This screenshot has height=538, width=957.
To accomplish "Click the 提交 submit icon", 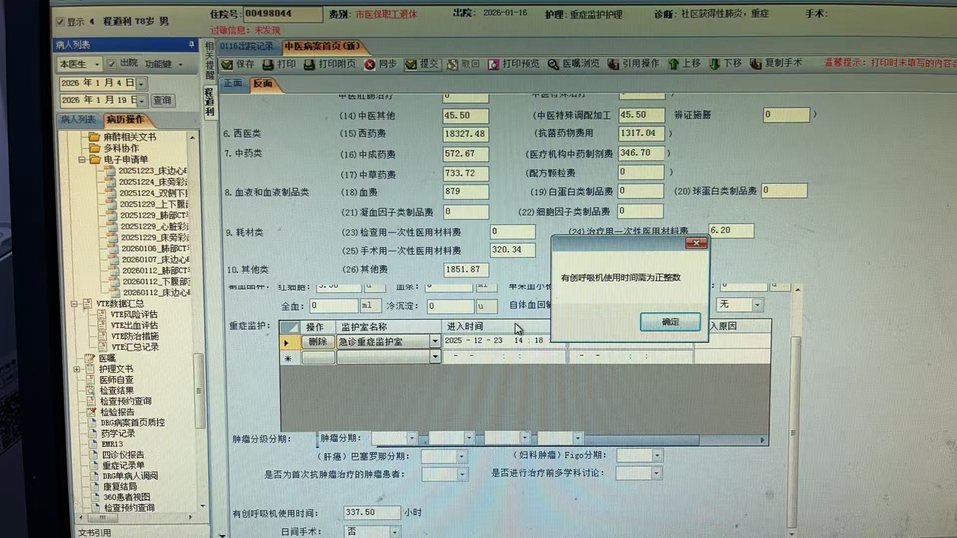I will 411,64.
